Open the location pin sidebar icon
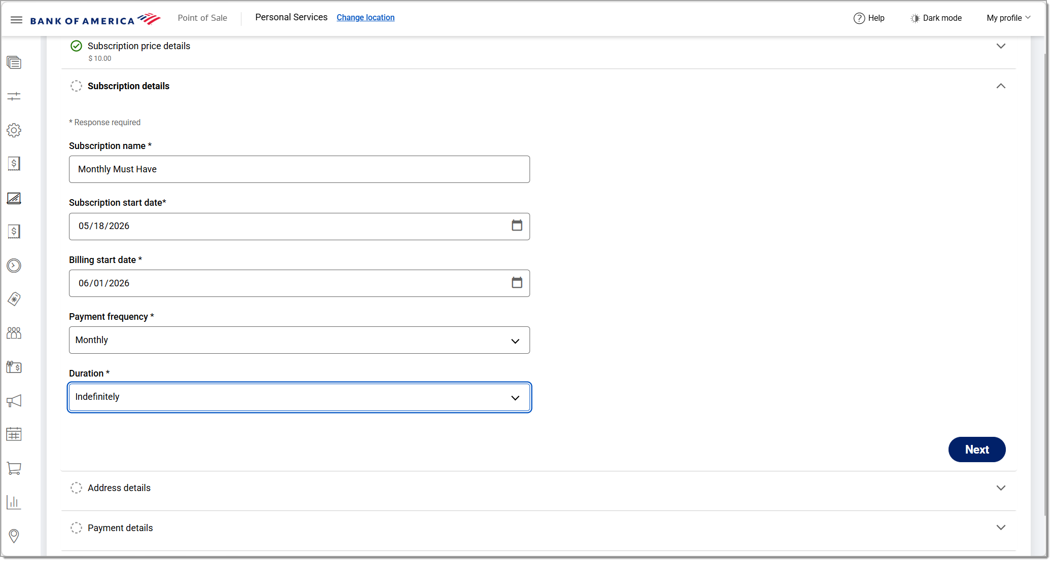 pyautogui.click(x=14, y=536)
